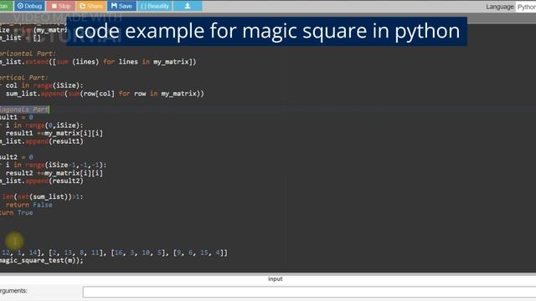Click the 'sum_list = []' line

(x=20, y=38)
